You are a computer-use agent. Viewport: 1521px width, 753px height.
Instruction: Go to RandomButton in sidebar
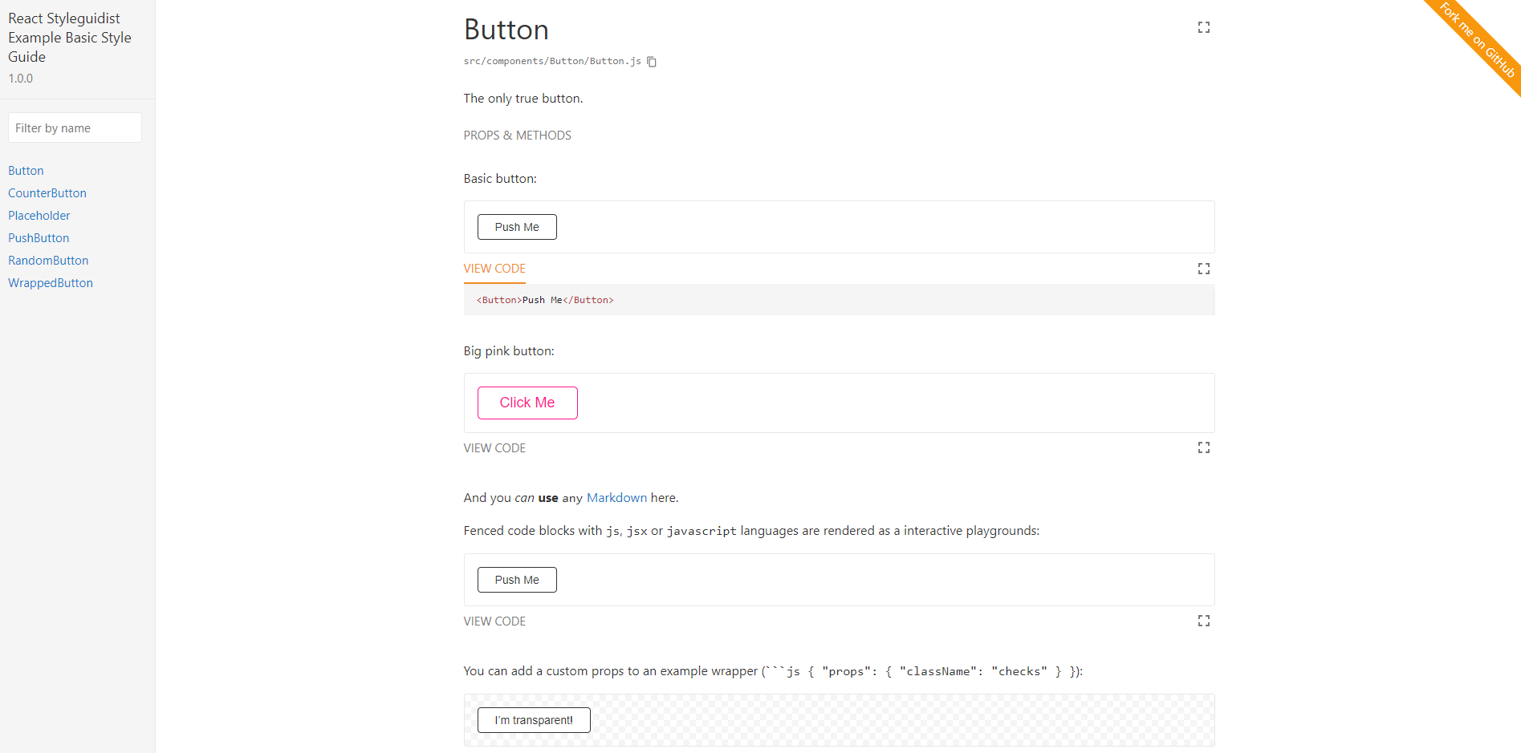(x=48, y=261)
